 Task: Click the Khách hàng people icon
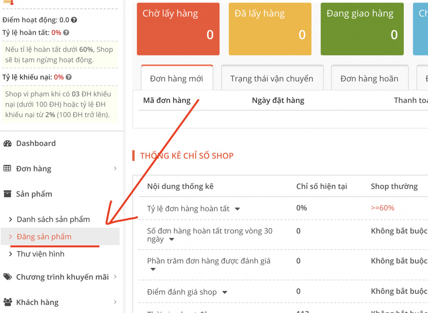click(8, 302)
